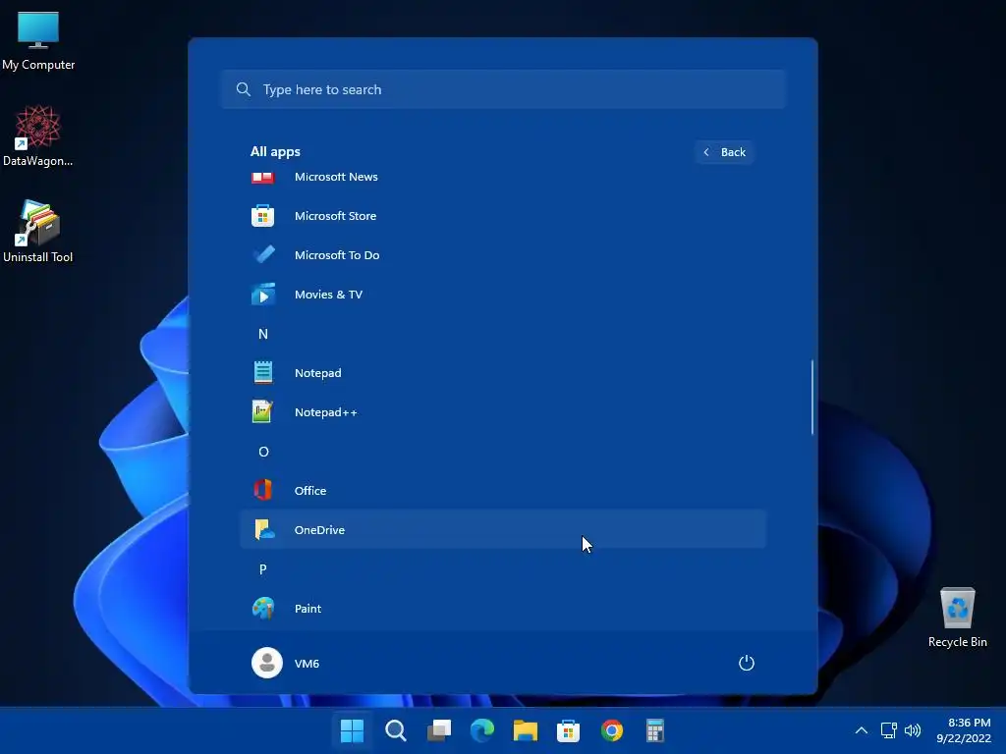Screen dimensions: 1006x754
Task: Click the Windows Start button on taskbar
Action: [x=352, y=730]
